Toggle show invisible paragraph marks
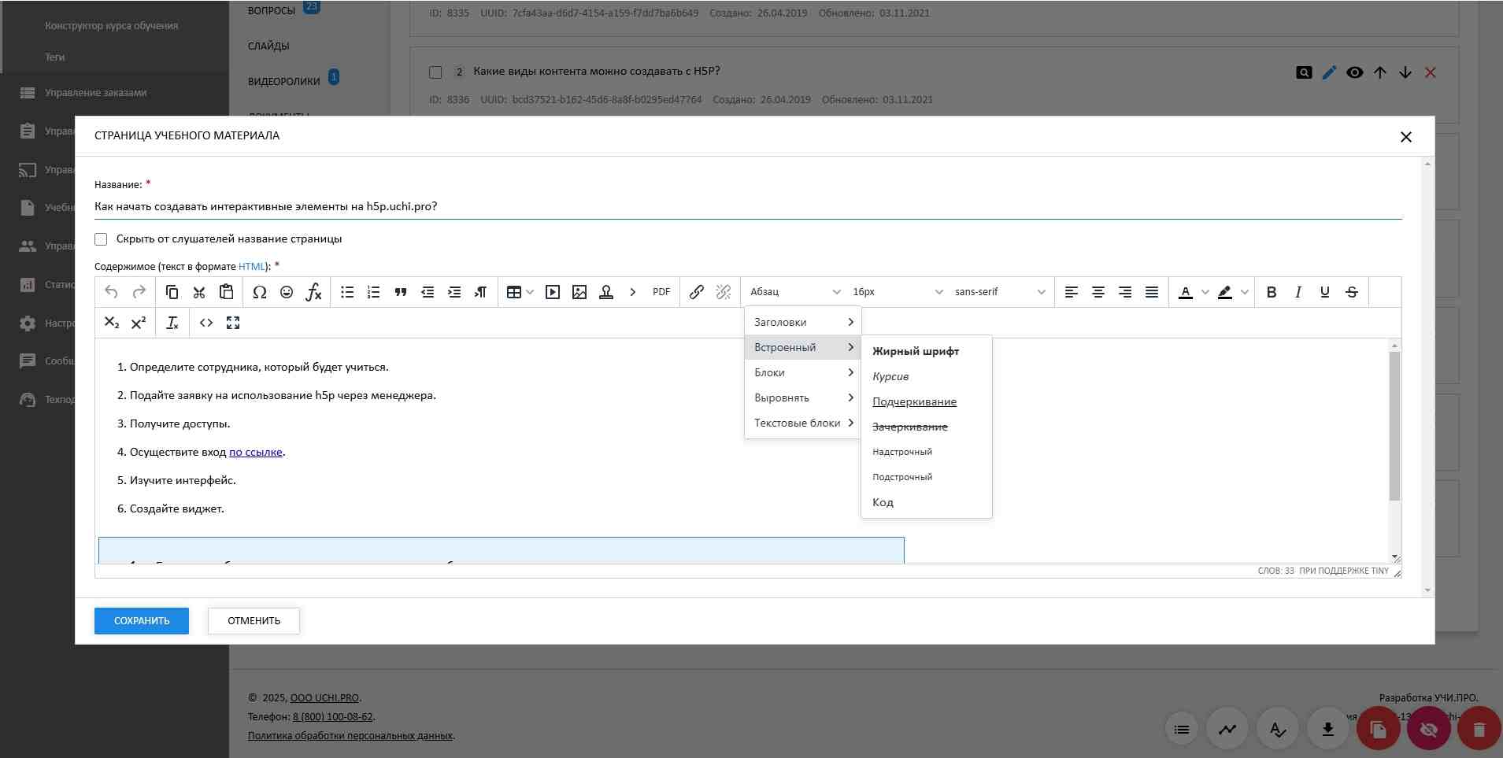 point(480,292)
